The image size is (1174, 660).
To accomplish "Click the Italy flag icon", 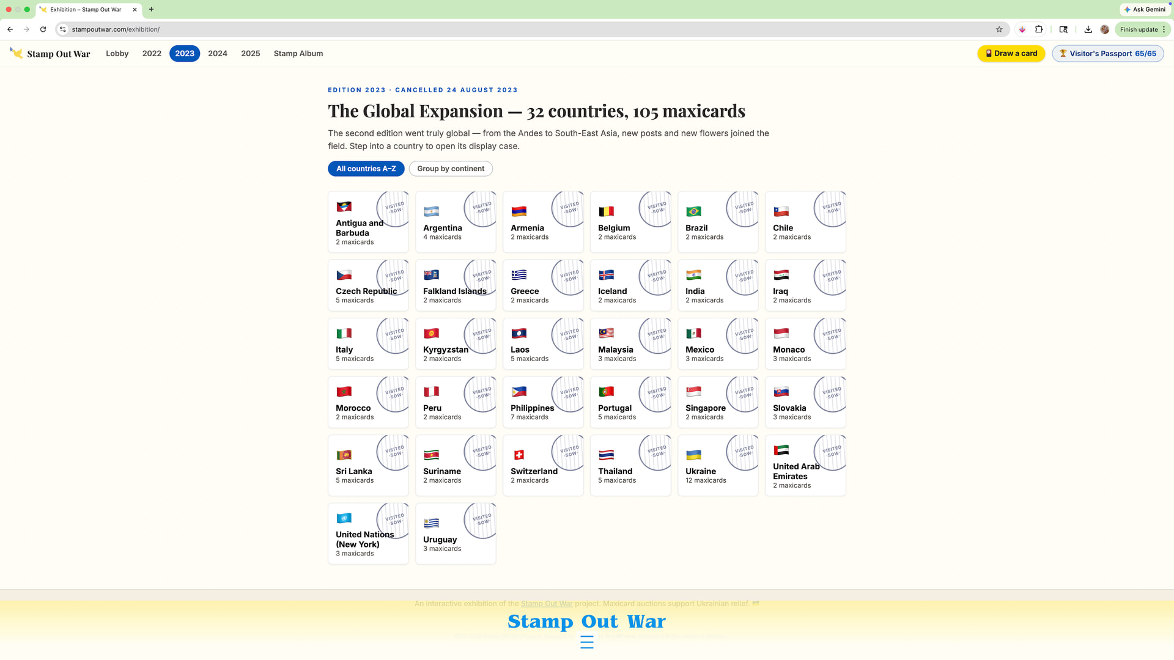I will [x=344, y=333].
